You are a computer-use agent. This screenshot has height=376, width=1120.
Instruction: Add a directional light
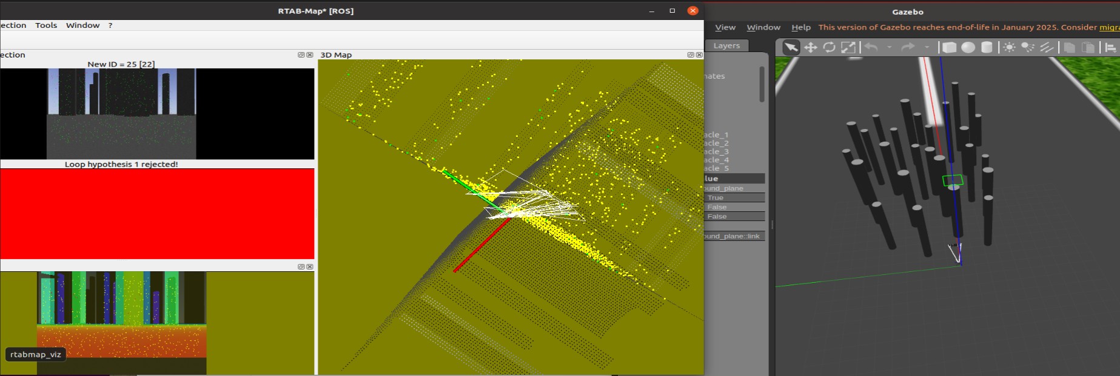coord(1047,47)
